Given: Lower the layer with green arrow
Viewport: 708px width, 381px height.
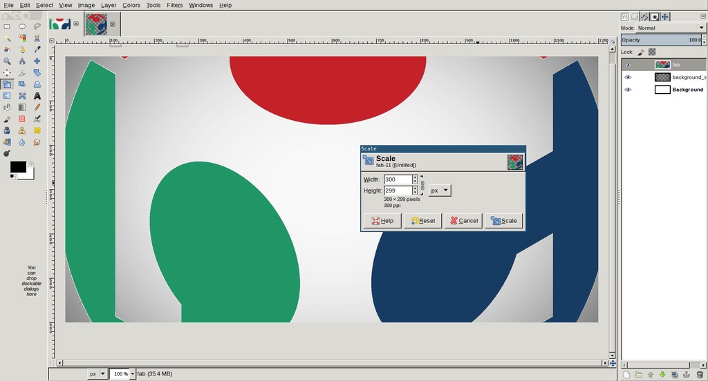Looking at the screenshot, I should coord(662,375).
